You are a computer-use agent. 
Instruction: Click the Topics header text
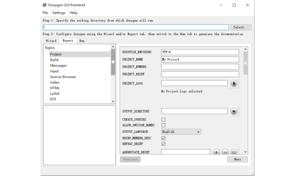50,48
